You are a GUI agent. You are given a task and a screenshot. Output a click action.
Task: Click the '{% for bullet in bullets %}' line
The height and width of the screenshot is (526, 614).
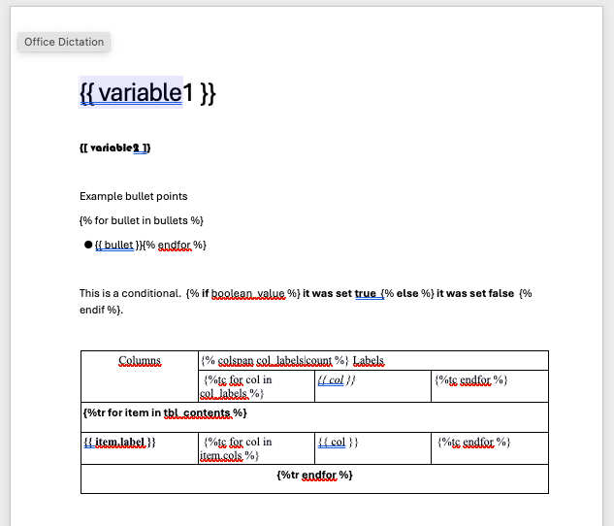pyautogui.click(x=141, y=220)
